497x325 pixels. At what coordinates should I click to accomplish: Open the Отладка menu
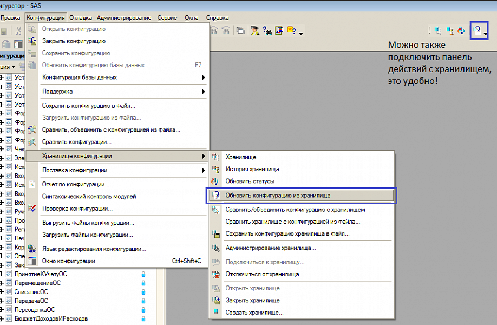[81, 18]
